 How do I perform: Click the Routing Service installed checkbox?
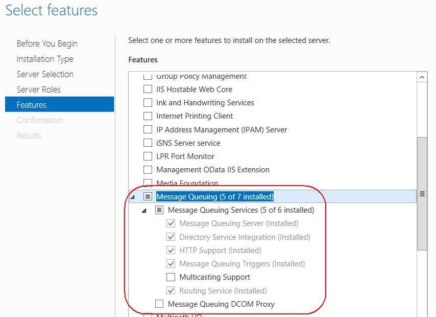pos(171,290)
